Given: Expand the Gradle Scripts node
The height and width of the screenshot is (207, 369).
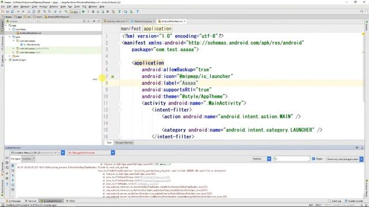Looking at the screenshot, I should (x=6, y=60).
